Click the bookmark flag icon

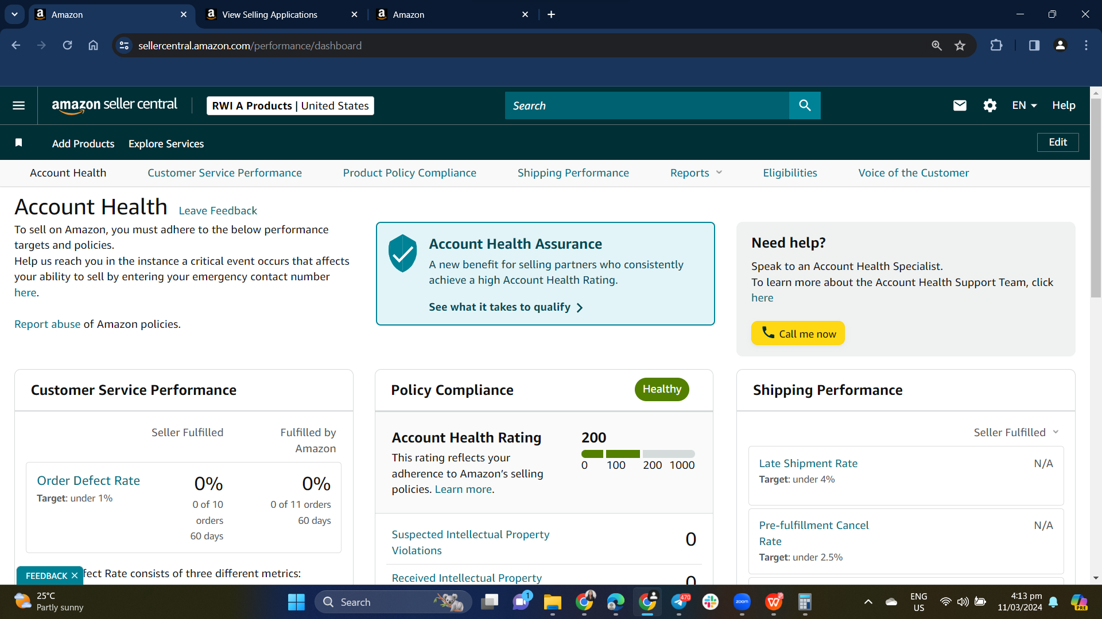18,143
